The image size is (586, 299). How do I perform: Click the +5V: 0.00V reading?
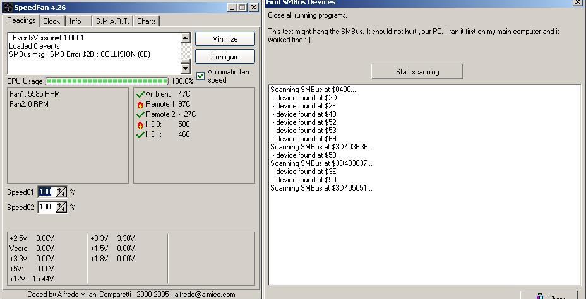coord(32,268)
